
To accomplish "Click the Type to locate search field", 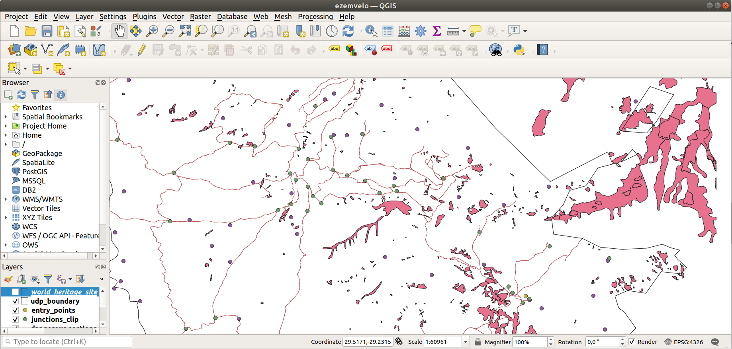I will [67, 342].
